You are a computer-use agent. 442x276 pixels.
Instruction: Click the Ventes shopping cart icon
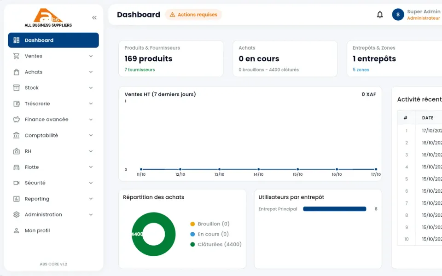17,56
